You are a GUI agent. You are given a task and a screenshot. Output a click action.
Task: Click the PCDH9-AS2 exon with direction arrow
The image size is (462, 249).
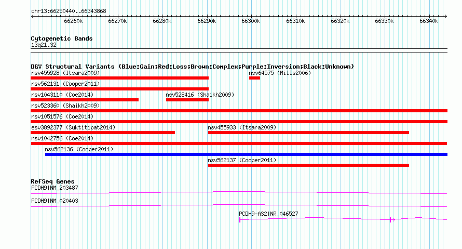coord(392,220)
